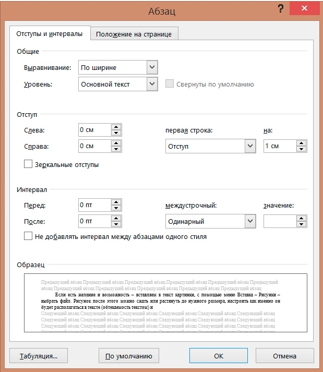Confirm with the OK button
The image size is (323, 372).
pos(218,356)
